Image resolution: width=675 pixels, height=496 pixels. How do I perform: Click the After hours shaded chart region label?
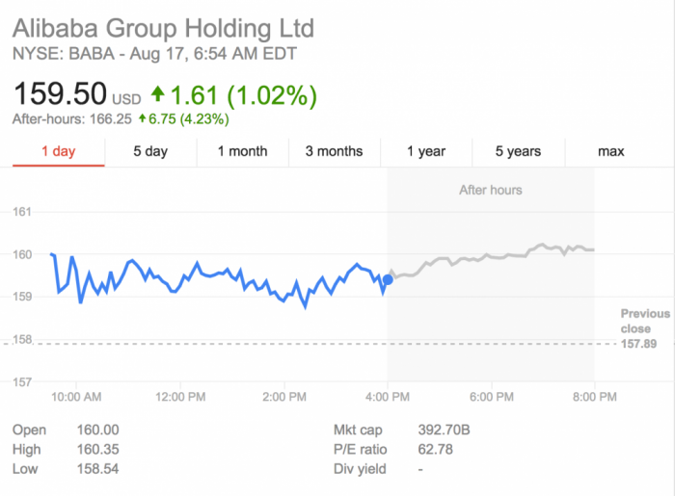[x=490, y=190]
